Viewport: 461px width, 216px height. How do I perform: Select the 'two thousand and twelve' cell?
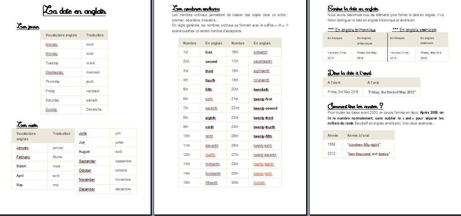click(369, 154)
